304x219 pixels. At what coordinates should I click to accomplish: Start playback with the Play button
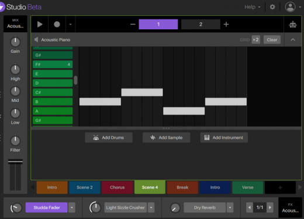coord(40,25)
